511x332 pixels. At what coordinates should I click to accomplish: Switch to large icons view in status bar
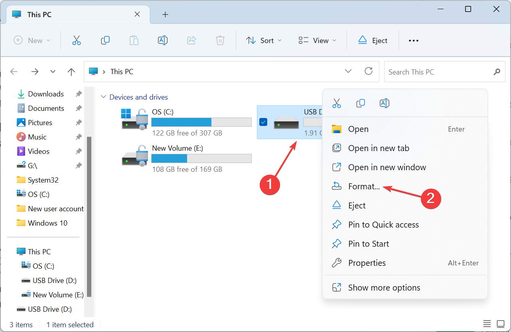[x=500, y=323]
